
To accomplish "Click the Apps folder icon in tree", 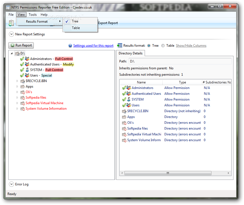I will 23,86.
